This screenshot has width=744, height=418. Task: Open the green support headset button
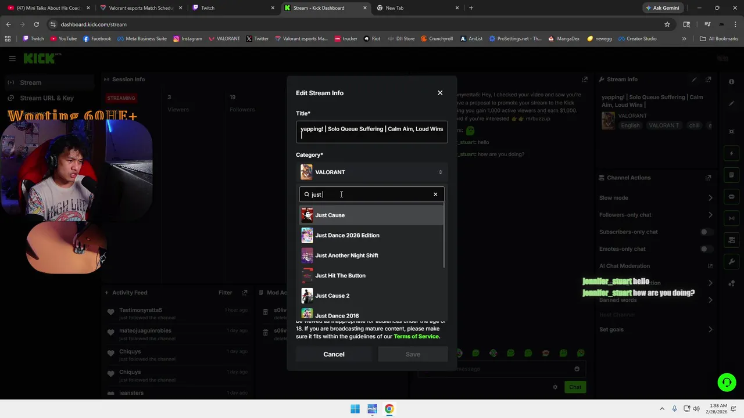[727, 382]
